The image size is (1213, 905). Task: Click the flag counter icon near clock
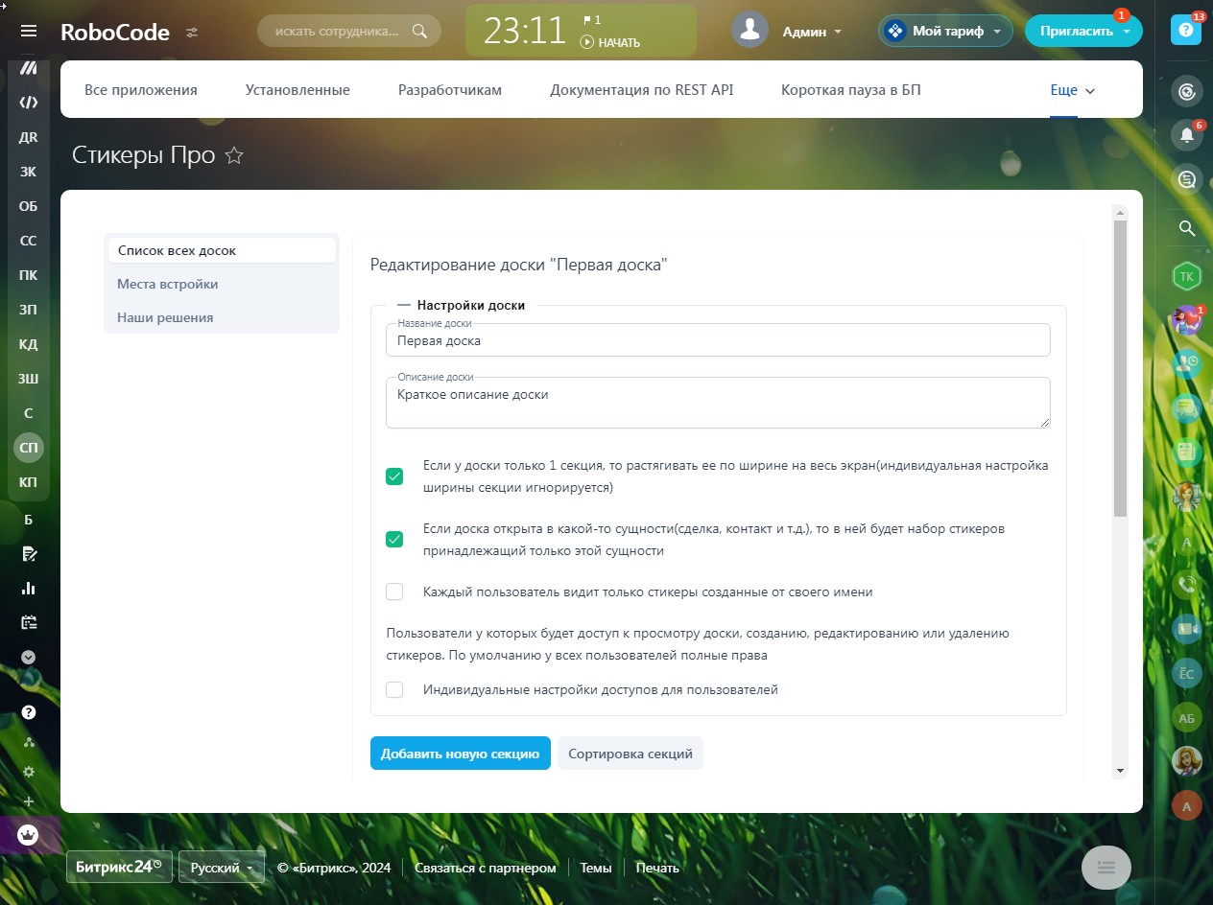click(587, 19)
